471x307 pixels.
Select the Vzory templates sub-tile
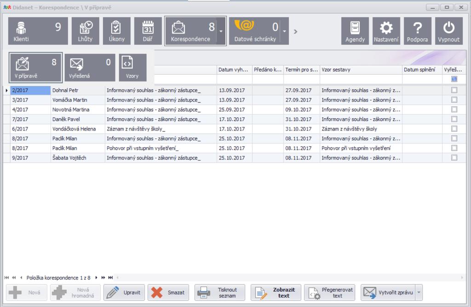(132, 67)
